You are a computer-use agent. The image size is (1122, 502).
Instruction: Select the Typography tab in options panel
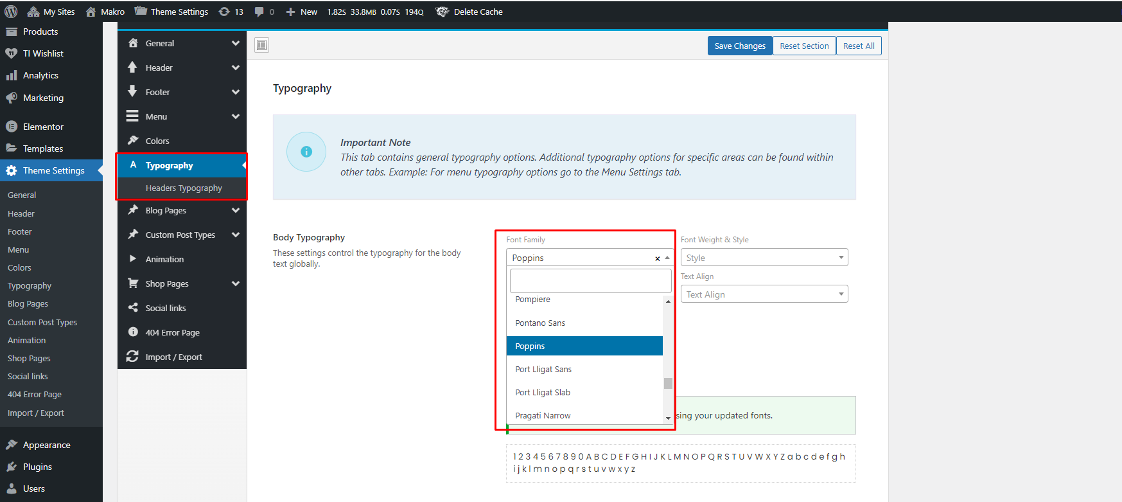[x=182, y=165]
